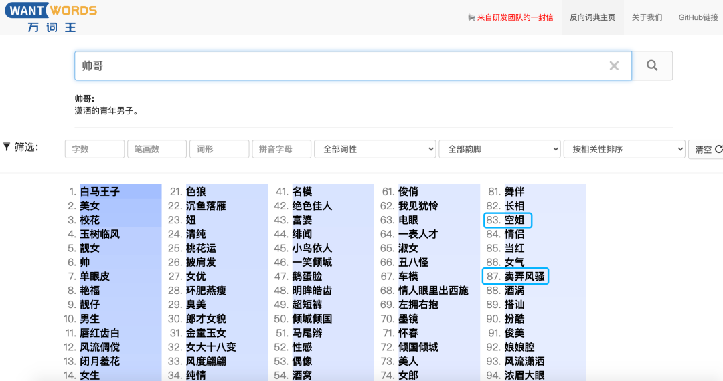Select the result 绯闻
The image size is (723, 381).
[x=302, y=234]
